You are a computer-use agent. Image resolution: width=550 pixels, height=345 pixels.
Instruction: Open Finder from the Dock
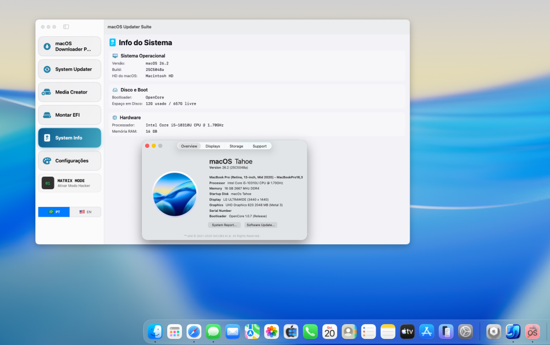(155, 332)
